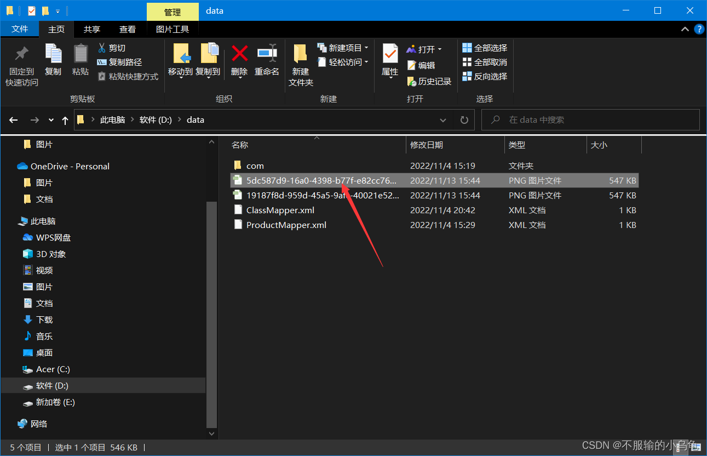Viewport: 707px width, 456px height.
Task: Copy file path with 复制路径
Action: tap(119, 62)
